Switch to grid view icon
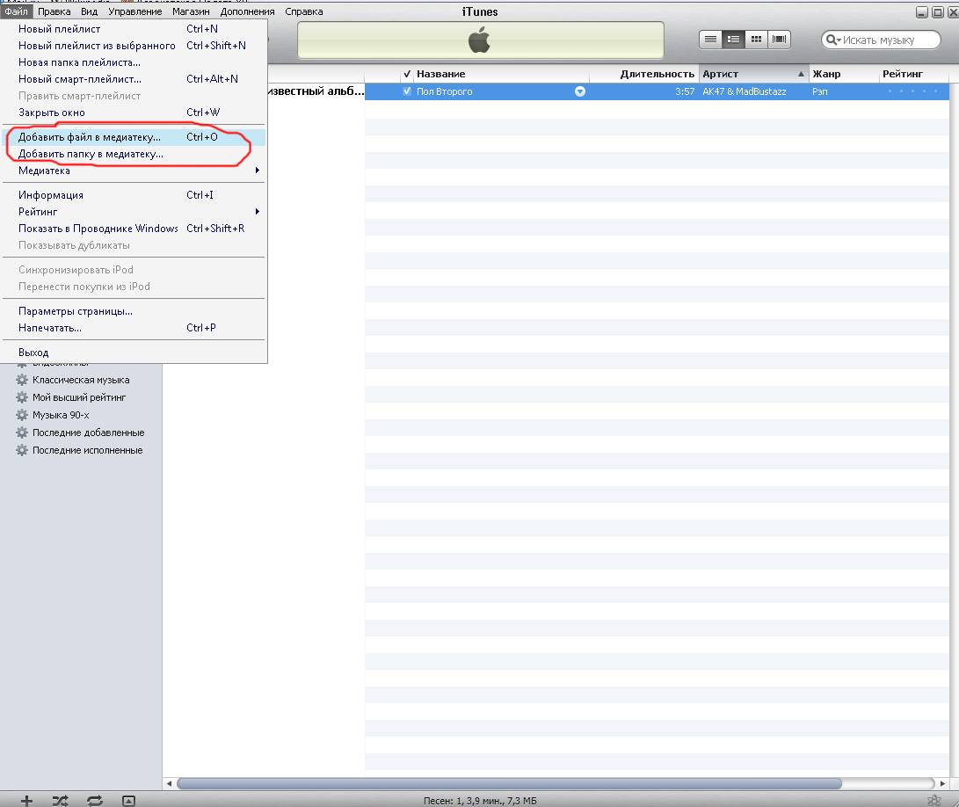The width and height of the screenshot is (959, 807). coord(757,40)
